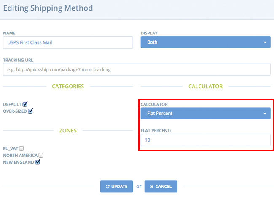
Task: Uncheck the Over-Sized category checkbox
Action: (x=30, y=111)
